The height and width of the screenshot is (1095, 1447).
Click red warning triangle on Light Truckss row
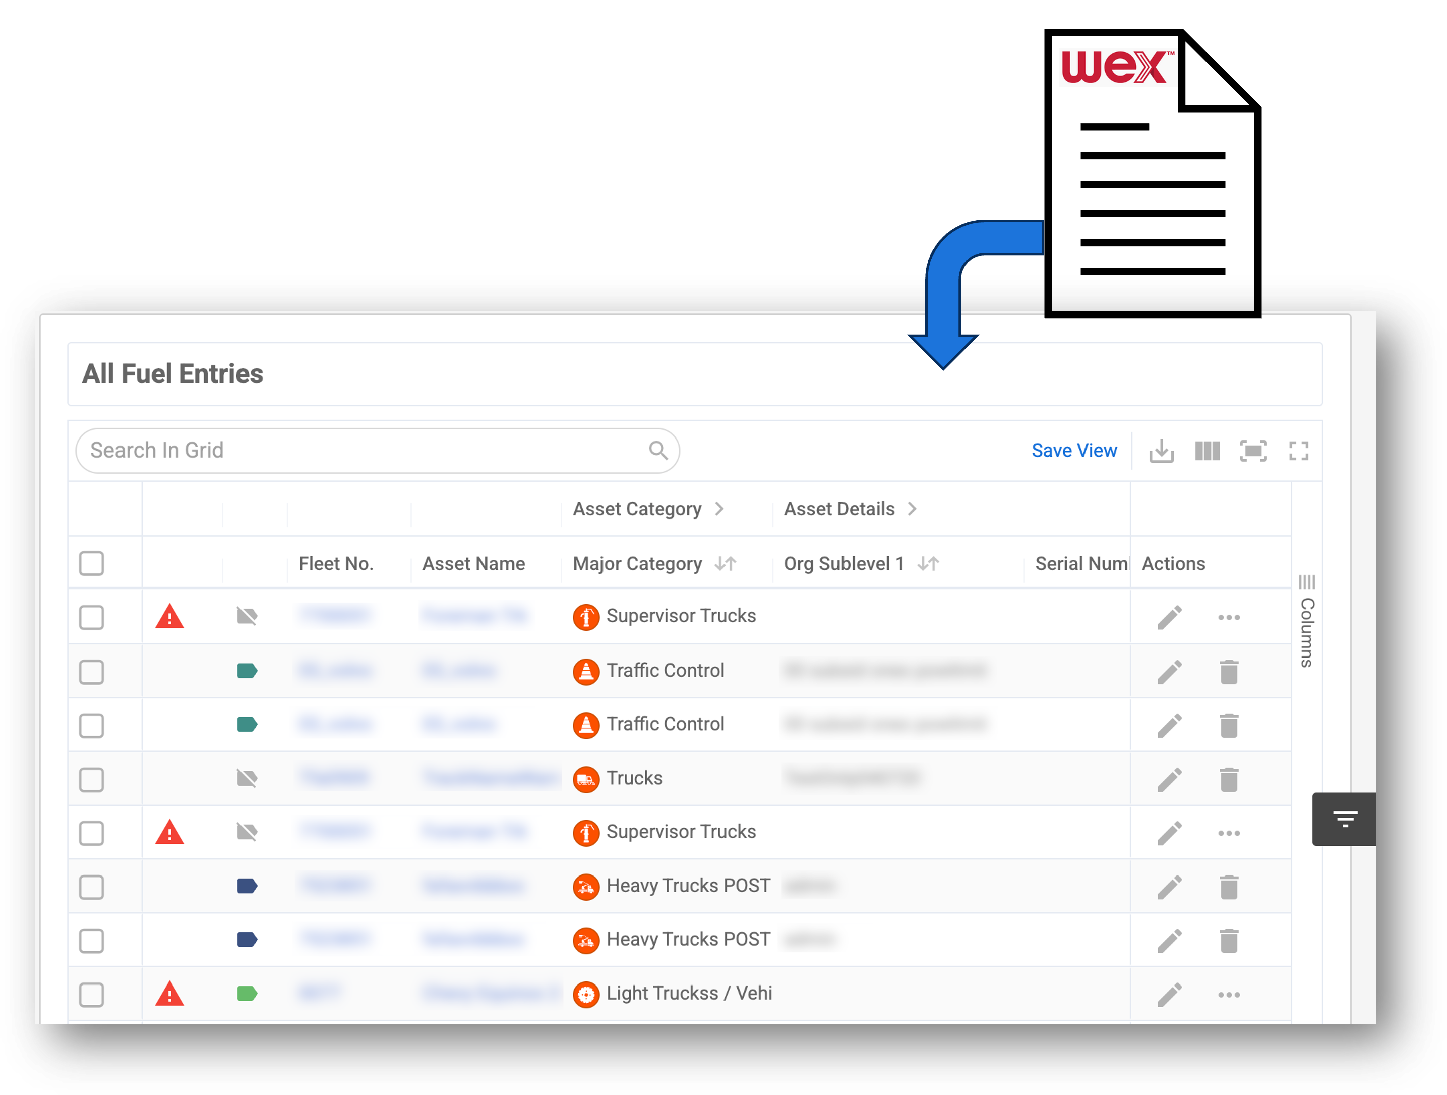pos(169,994)
